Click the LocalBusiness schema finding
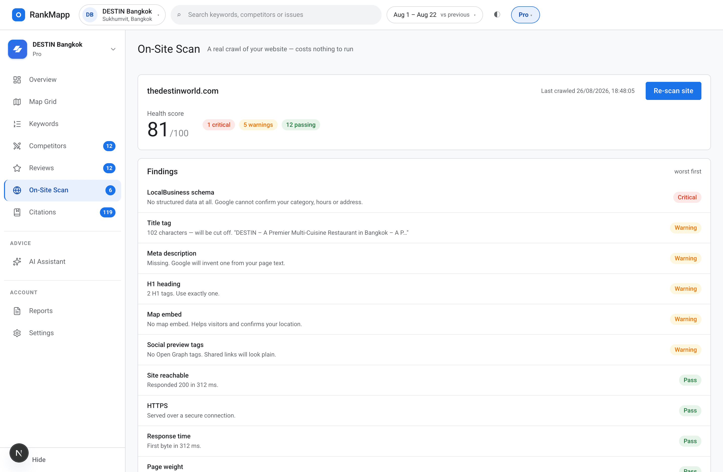Image resolution: width=723 pixels, height=472 pixels. click(x=424, y=197)
